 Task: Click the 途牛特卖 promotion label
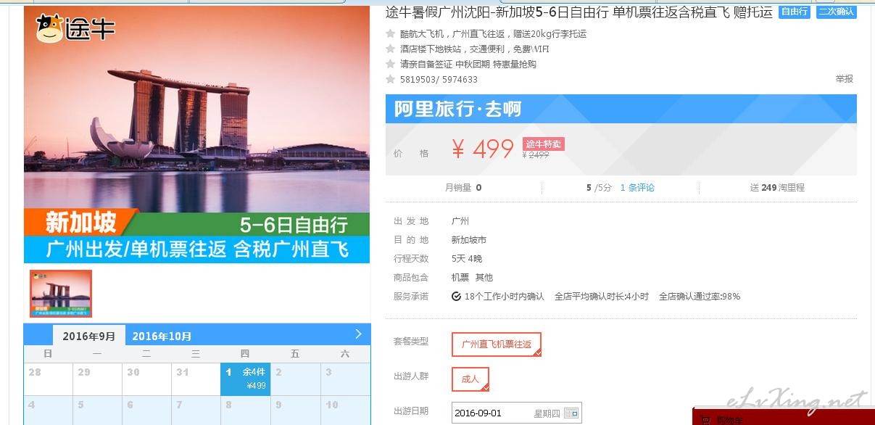pyautogui.click(x=543, y=144)
